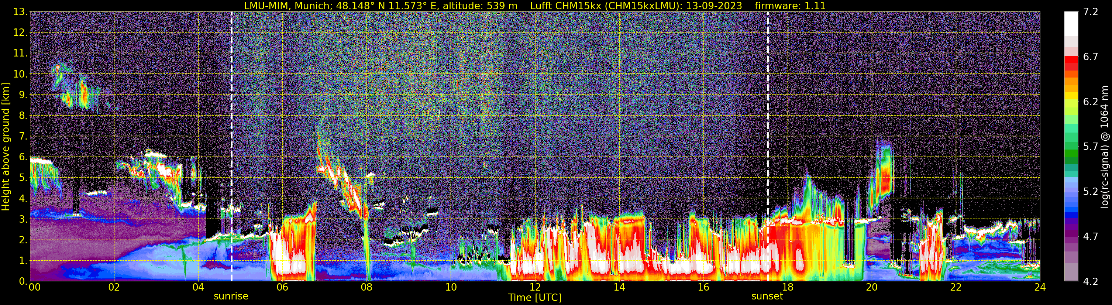
Task: Click the time tick label 22
Action: pyautogui.click(x=956, y=287)
